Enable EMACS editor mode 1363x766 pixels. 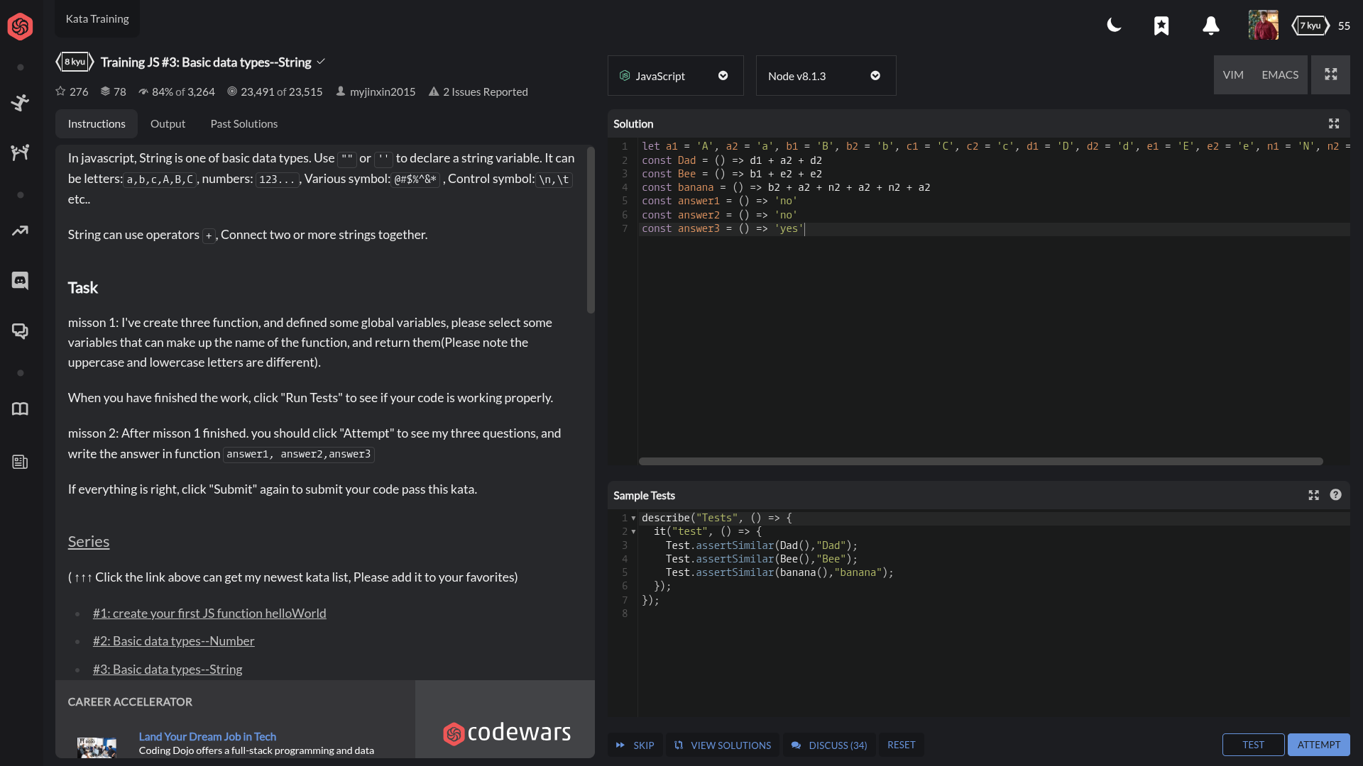click(1280, 74)
